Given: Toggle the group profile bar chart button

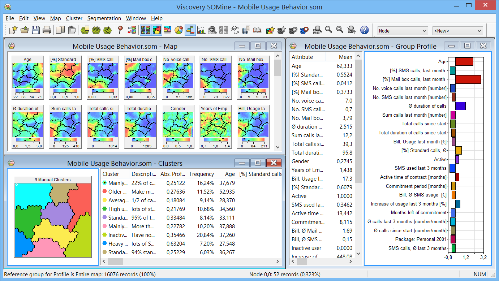Looking at the screenshot, I should coord(190,30).
